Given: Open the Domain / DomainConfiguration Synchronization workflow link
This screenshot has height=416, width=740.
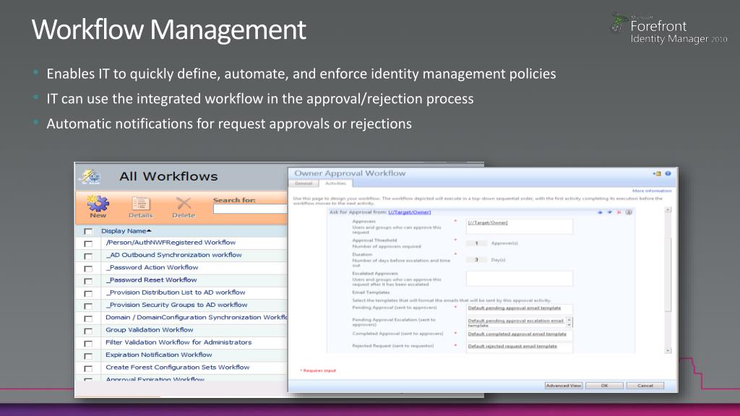Looking at the screenshot, I should click(x=197, y=317).
